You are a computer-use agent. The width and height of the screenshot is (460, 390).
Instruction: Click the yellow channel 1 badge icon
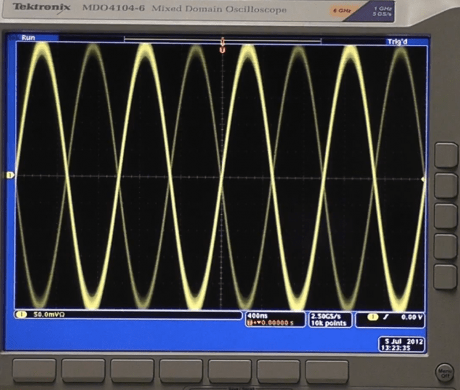tap(21, 315)
